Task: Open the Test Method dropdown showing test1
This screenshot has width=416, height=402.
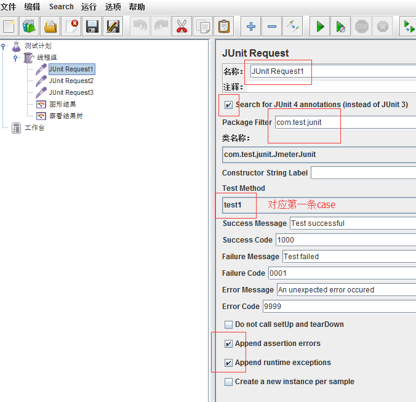Action: coord(319,205)
